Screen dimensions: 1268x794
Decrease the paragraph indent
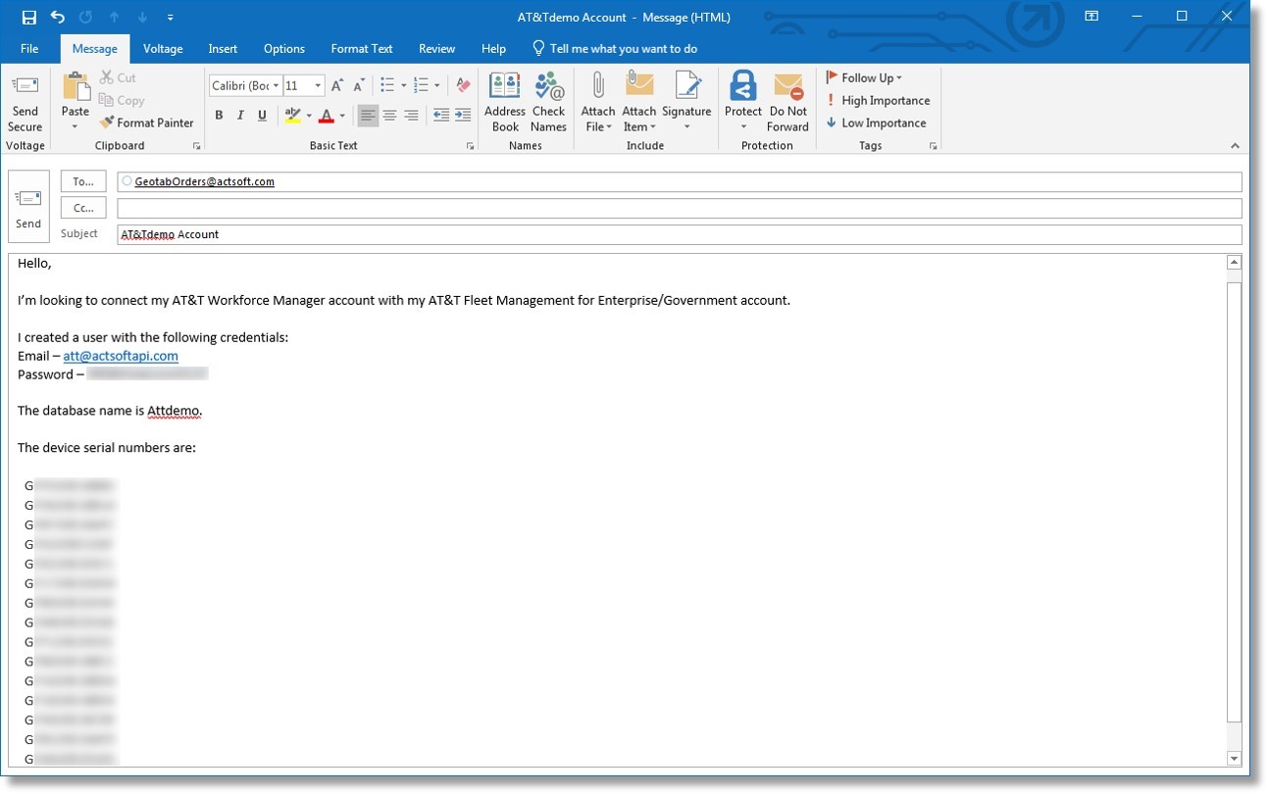441,116
